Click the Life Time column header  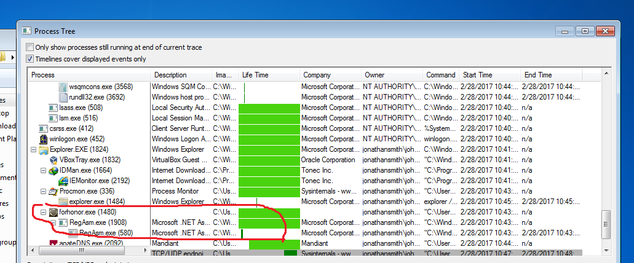(x=269, y=75)
